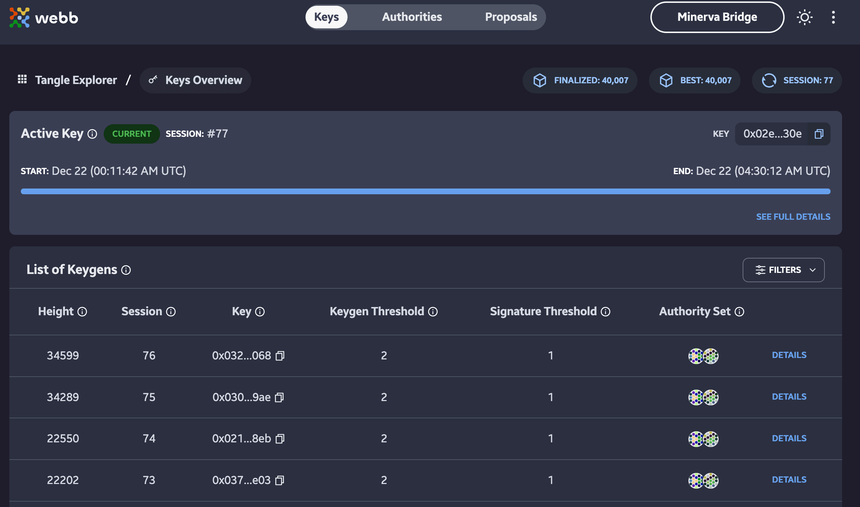This screenshot has height=507, width=860.
Task: View full details of active key session
Action: point(793,216)
